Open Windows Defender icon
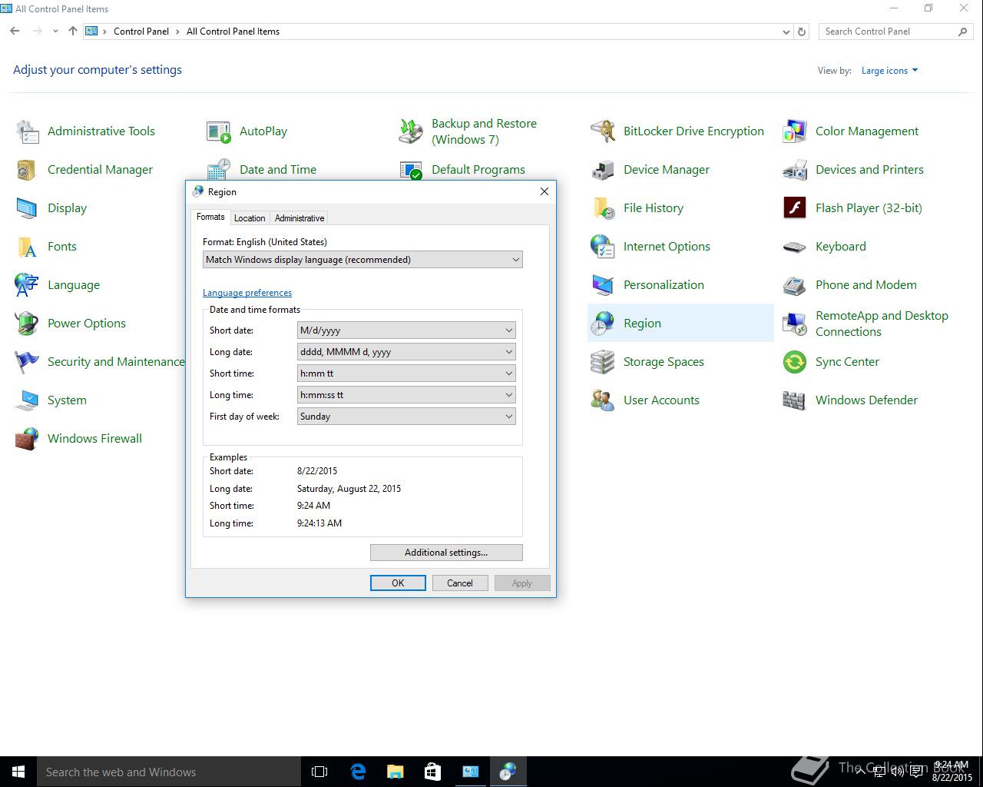 tap(795, 400)
